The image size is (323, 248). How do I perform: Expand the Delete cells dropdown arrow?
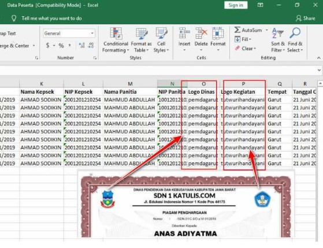pyautogui.click(x=201, y=50)
